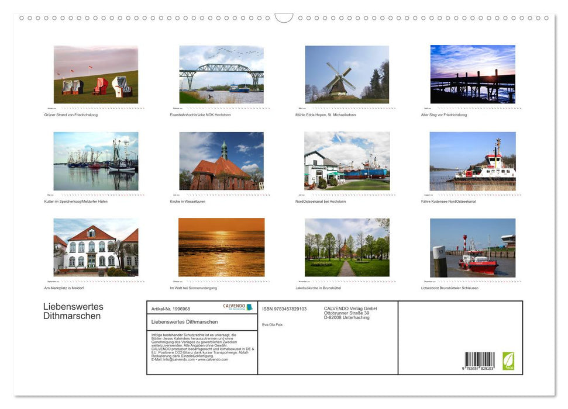Toggle the NordOstseekanal bei Hochdonn caption
Image resolution: width=568 pixels, height=409 pixels.
click(320, 201)
